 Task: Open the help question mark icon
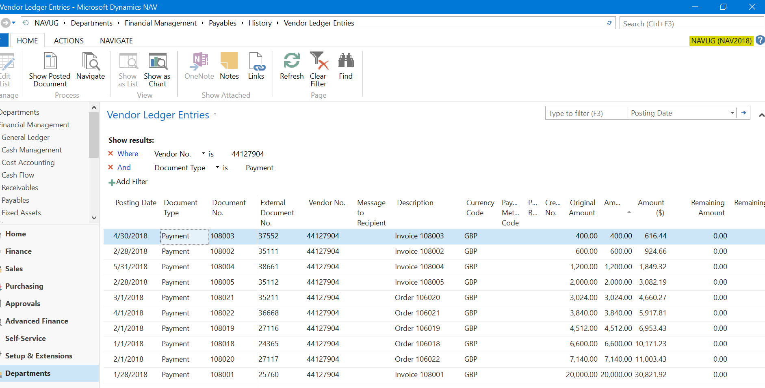pyautogui.click(x=760, y=41)
